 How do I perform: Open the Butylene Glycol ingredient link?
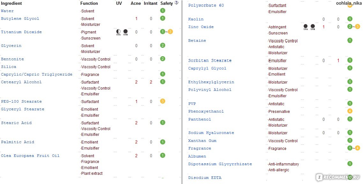pyautogui.click(x=20, y=18)
